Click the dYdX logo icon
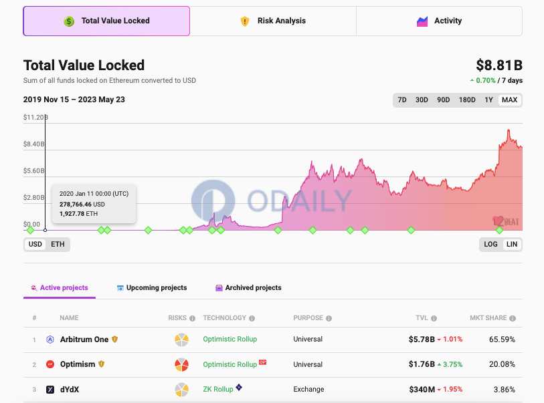This screenshot has width=544, height=403. tap(50, 390)
